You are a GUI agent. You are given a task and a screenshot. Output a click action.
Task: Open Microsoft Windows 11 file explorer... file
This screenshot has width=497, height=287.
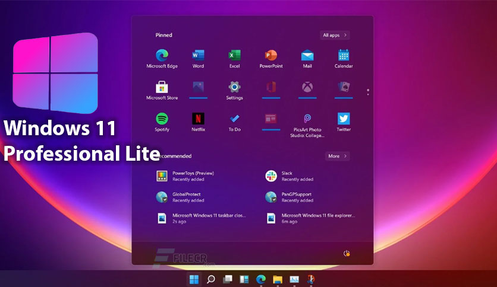tap(310, 218)
